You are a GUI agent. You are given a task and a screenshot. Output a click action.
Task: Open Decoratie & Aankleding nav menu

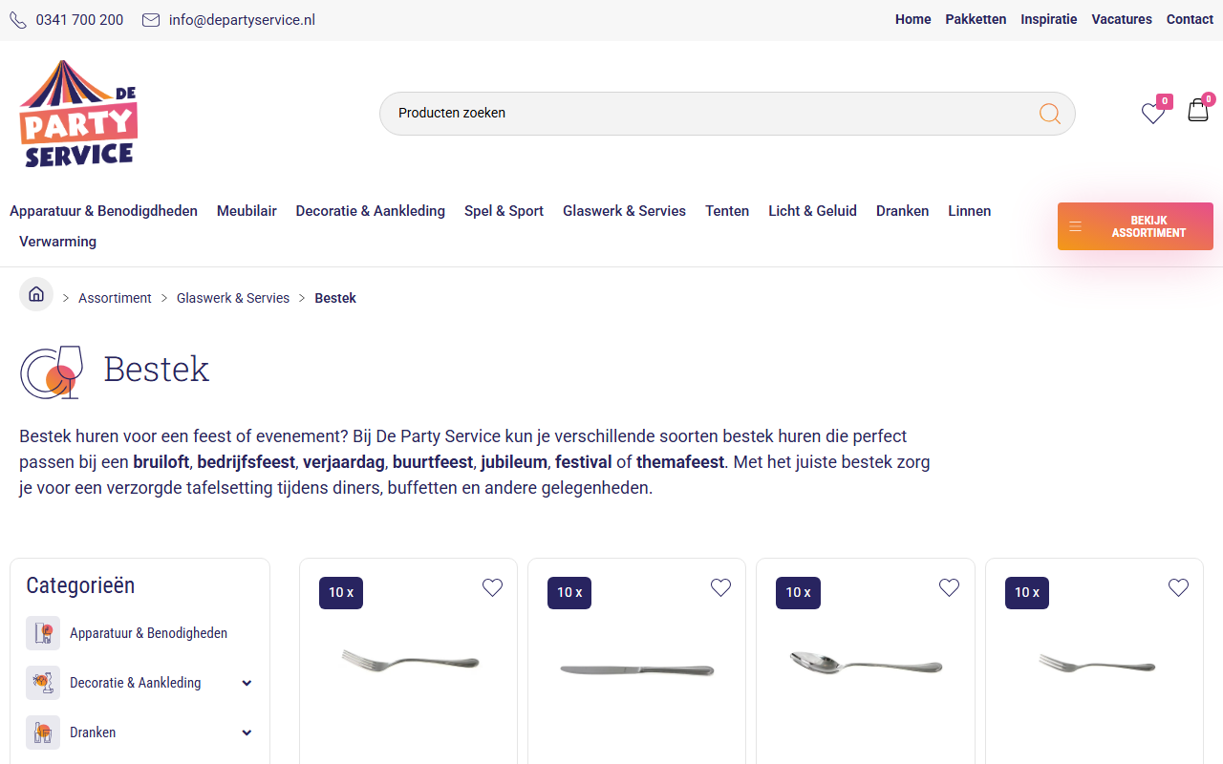coord(371,211)
